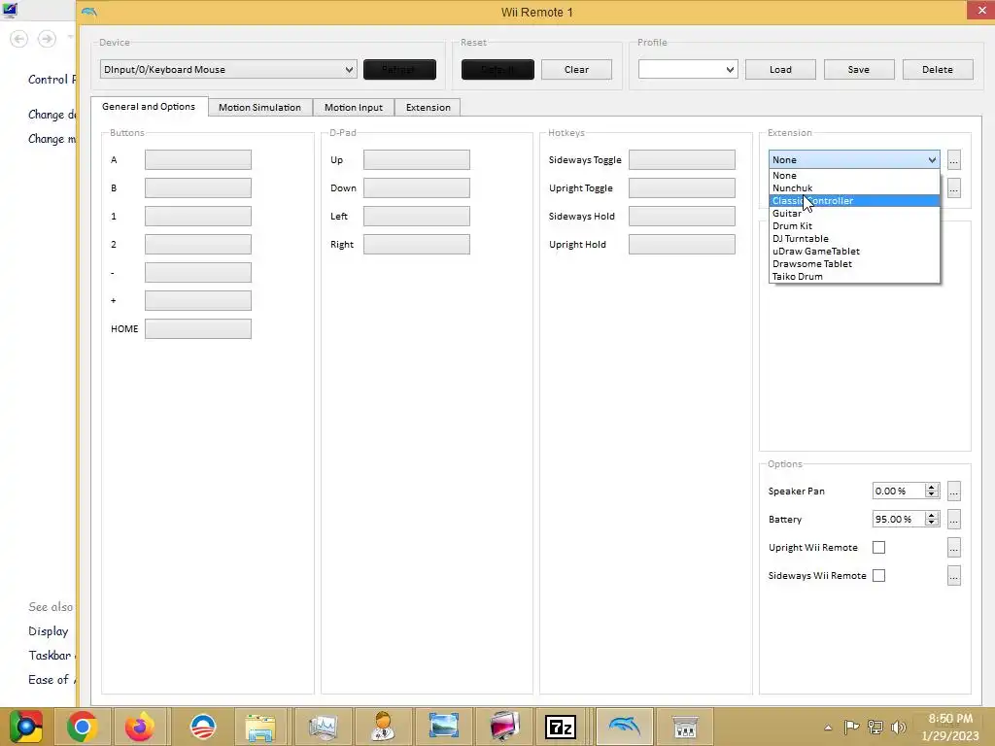The height and width of the screenshot is (746, 995).
Task: Open File Explorer taskbar icon
Action: click(260, 727)
